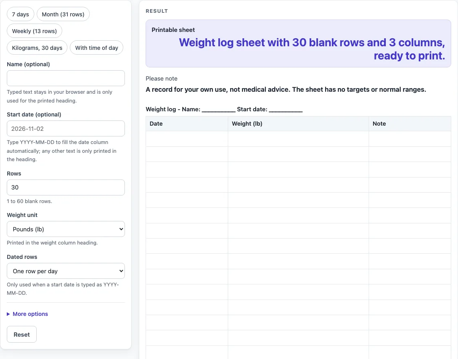Open the Weight unit dropdown
Image resolution: width=458 pixels, height=359 pixels.
66,229
